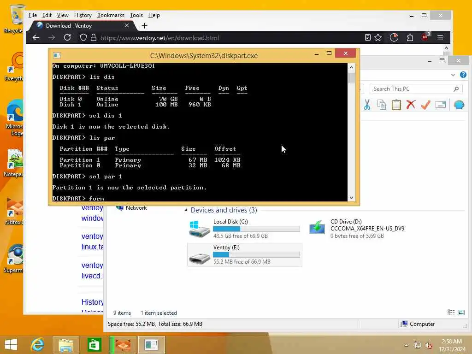The height and width of the screenshot is (354, 472).
Task: Open the browser hamburger application menu
Action: pos(440,38)
